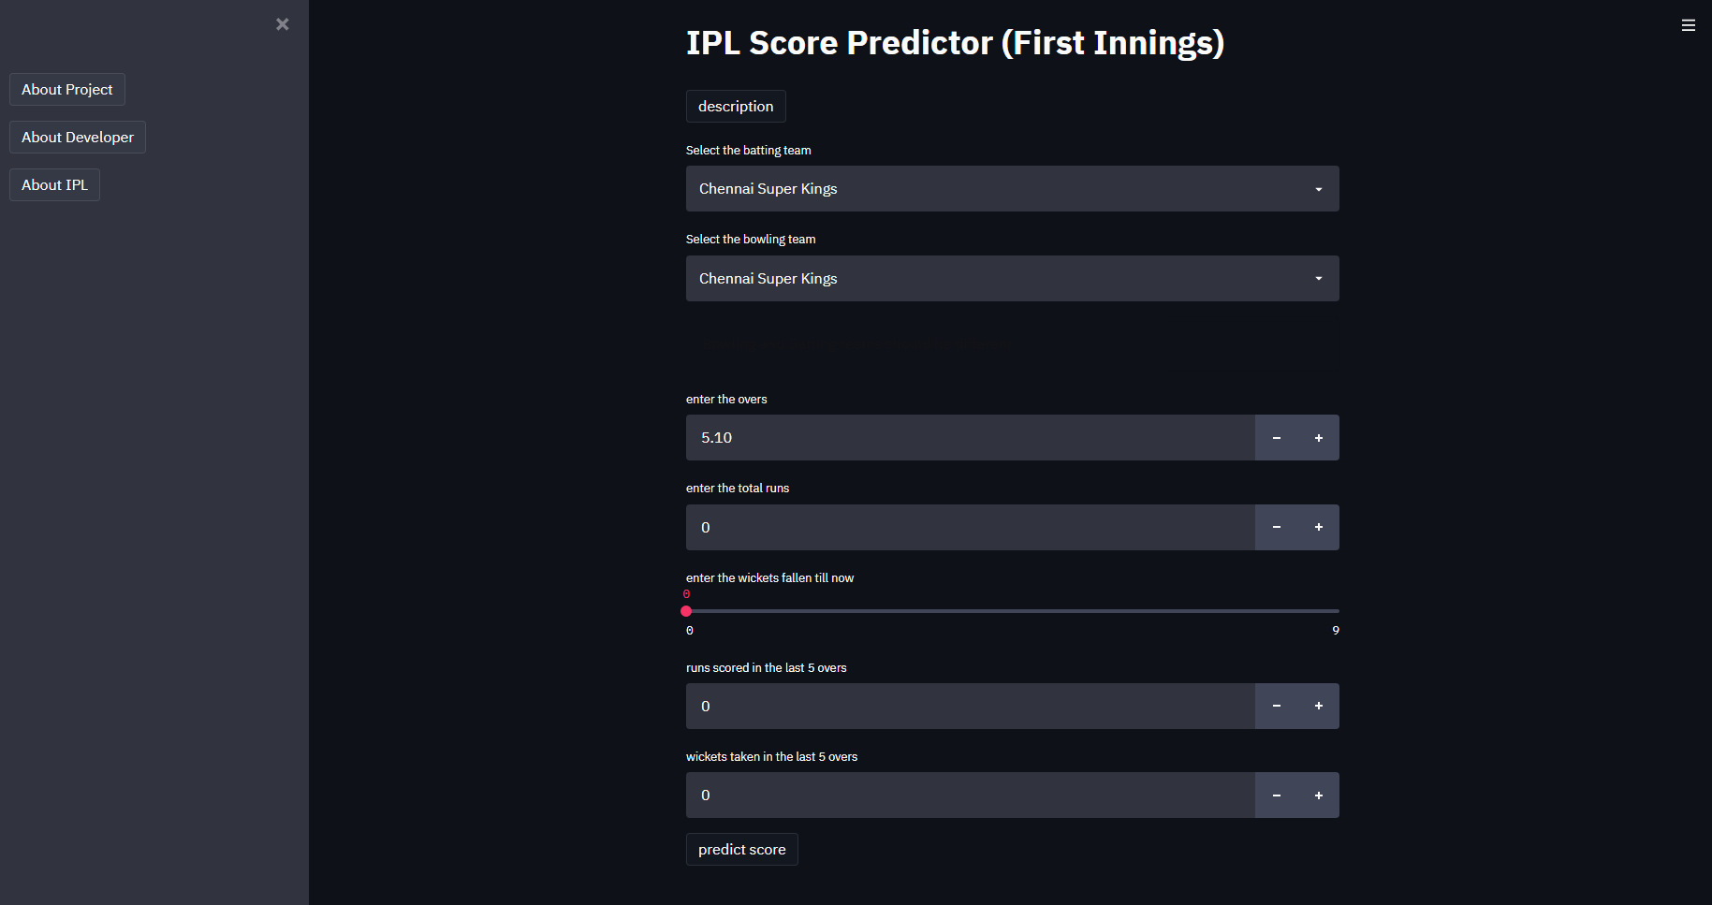Click the minus stepper for overs
Viewport: 1712px width, 905px height.
tap(1276, 437)
